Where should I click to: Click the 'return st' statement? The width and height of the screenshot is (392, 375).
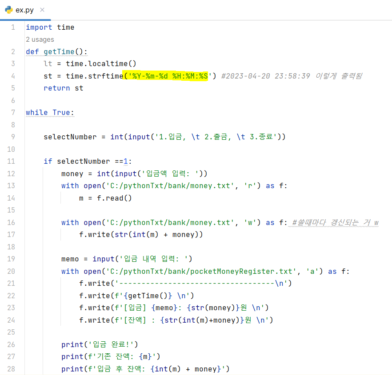coord(64,88)
